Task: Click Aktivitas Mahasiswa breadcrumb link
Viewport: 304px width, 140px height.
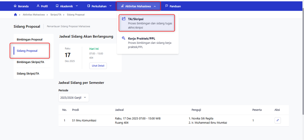Action: click(x=34, y=15)
